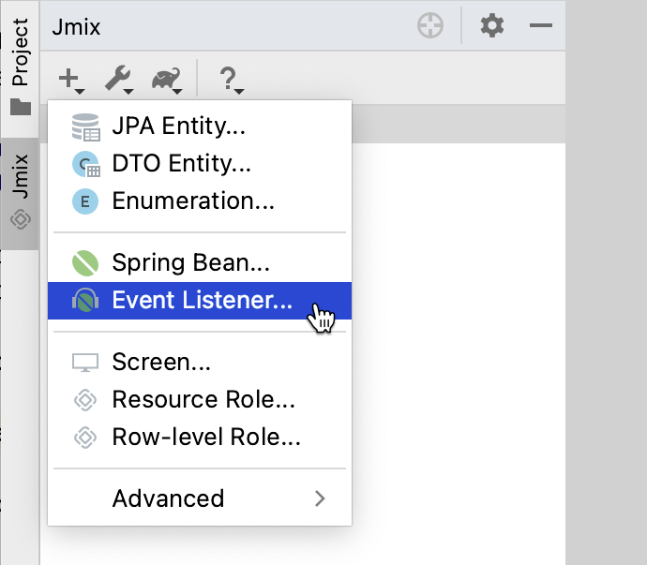
Task: Click the JPA Entity database icon
Action: [x=85, y=126]
